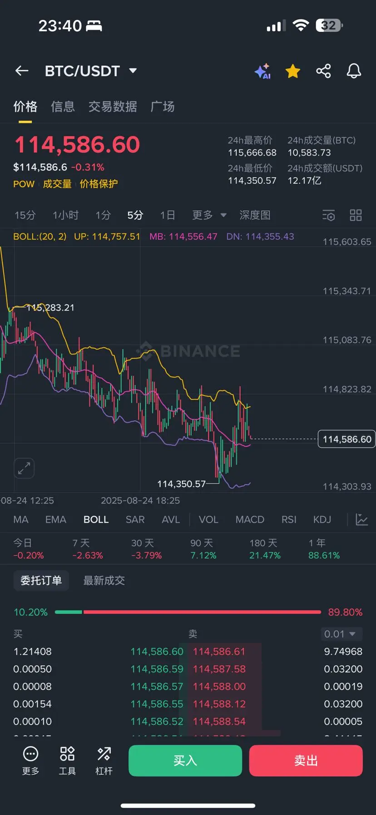Image resolution: width=376 pixels, height=815 pixels.
Task: Select the 1日 timeframe
Action: pos(168,215)
